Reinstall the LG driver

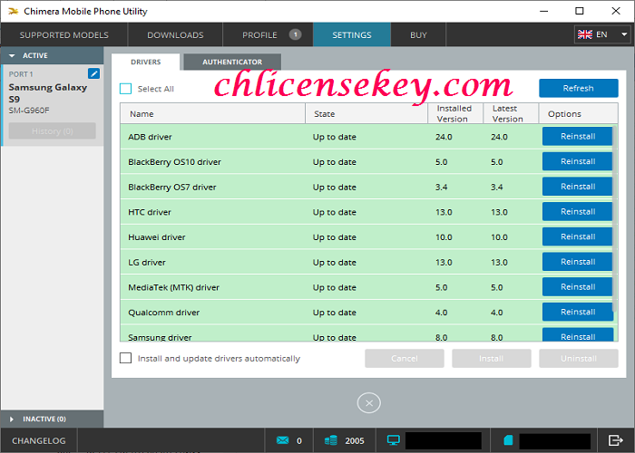[578, 262]
